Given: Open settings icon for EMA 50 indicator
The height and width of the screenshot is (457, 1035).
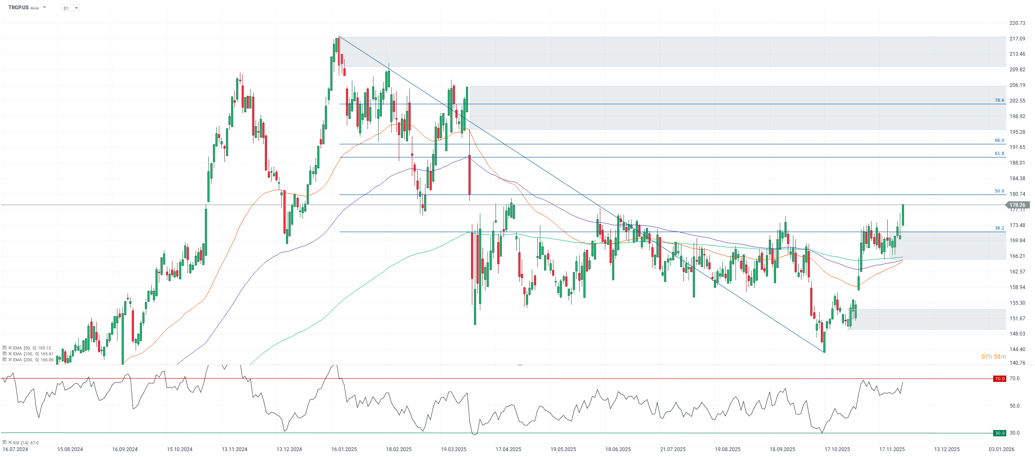Looking at the screenshot, I should coord(5,348).
